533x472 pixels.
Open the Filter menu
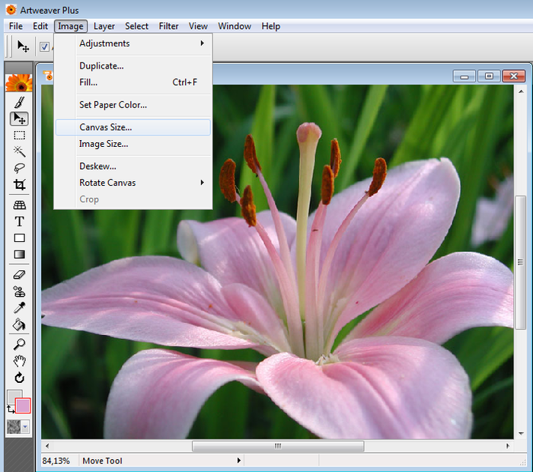[x=168, y=26]
